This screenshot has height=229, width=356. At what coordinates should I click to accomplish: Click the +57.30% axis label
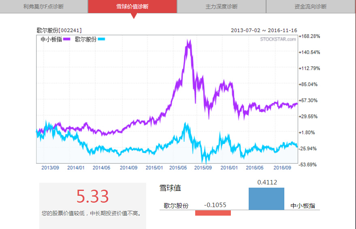[x=308, y=101]
